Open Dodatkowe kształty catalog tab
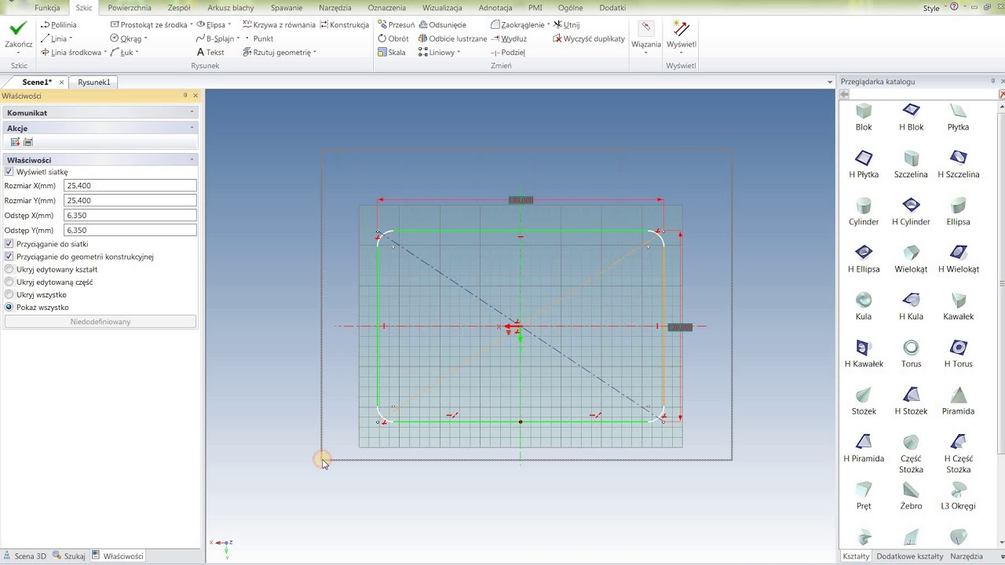Viewport: 1005px width, 565px height. tap(909, 556)
